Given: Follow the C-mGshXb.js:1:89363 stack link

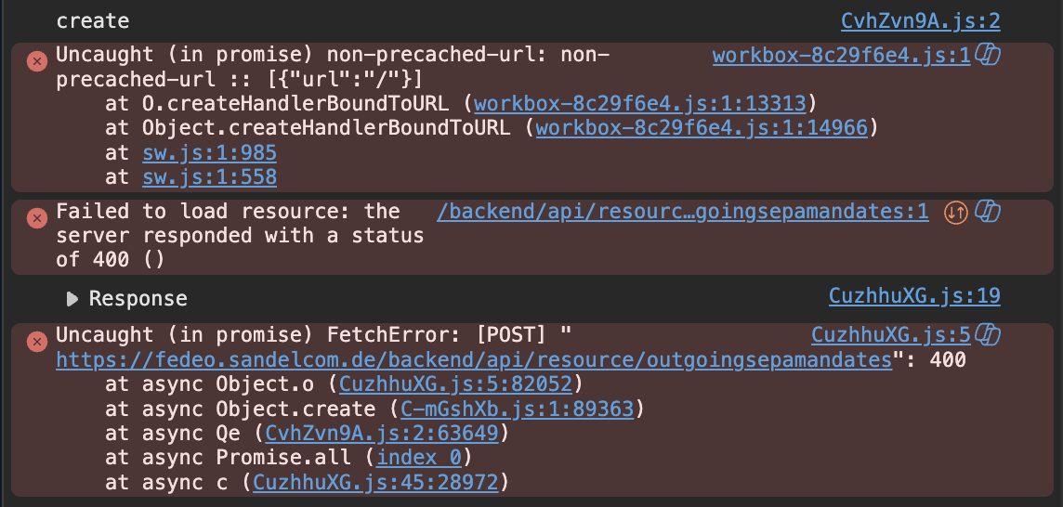Looking at the screenshot, I should click(518, 409).
